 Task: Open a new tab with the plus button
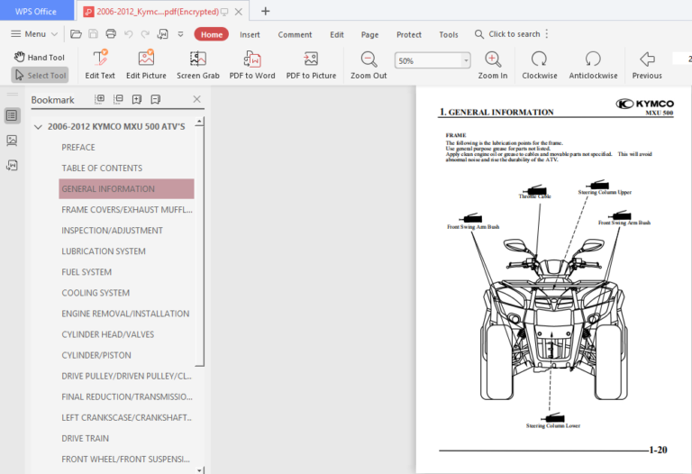265,11
